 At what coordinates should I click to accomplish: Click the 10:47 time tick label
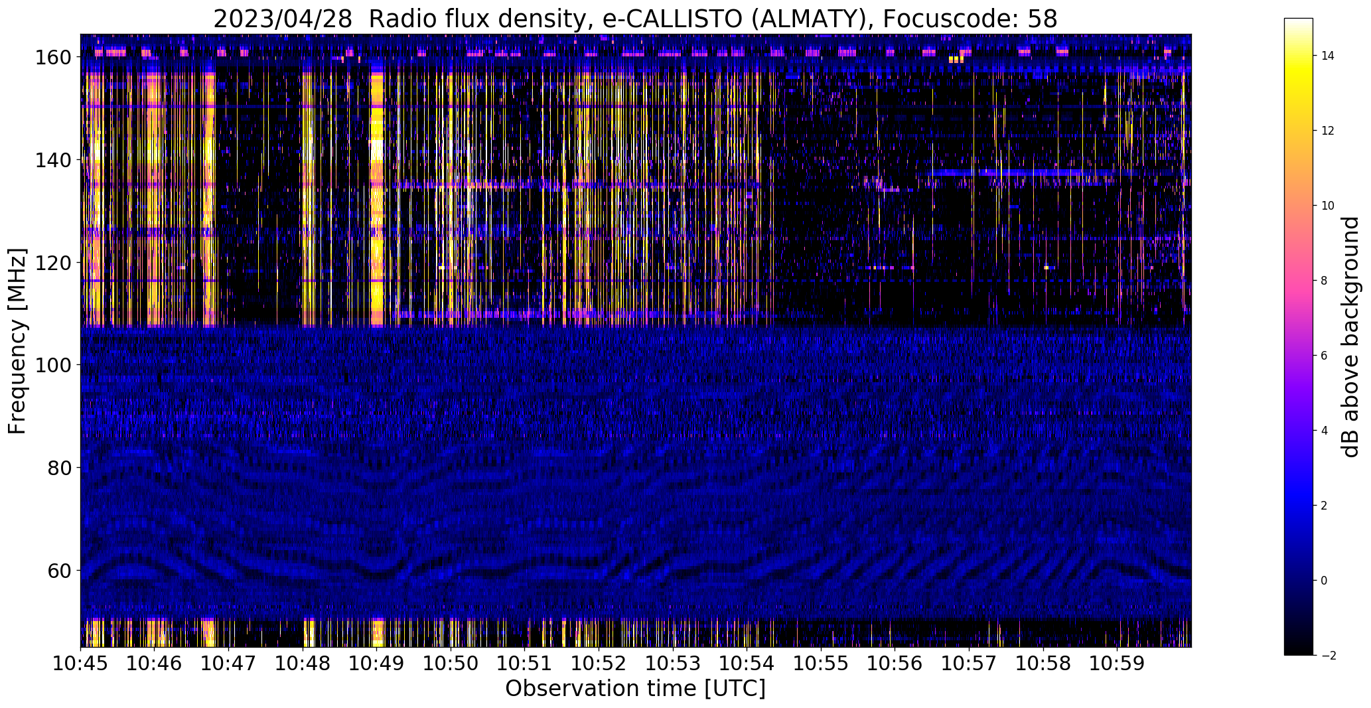229,663
